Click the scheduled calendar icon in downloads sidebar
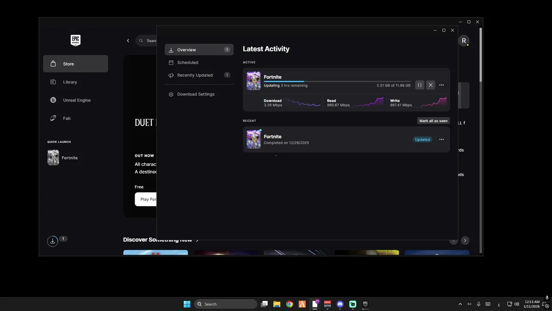 pyautogui.click(x=171, y=63)
